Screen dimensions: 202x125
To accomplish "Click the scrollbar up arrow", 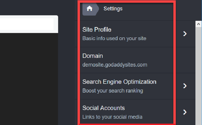I will pos(198,24).
